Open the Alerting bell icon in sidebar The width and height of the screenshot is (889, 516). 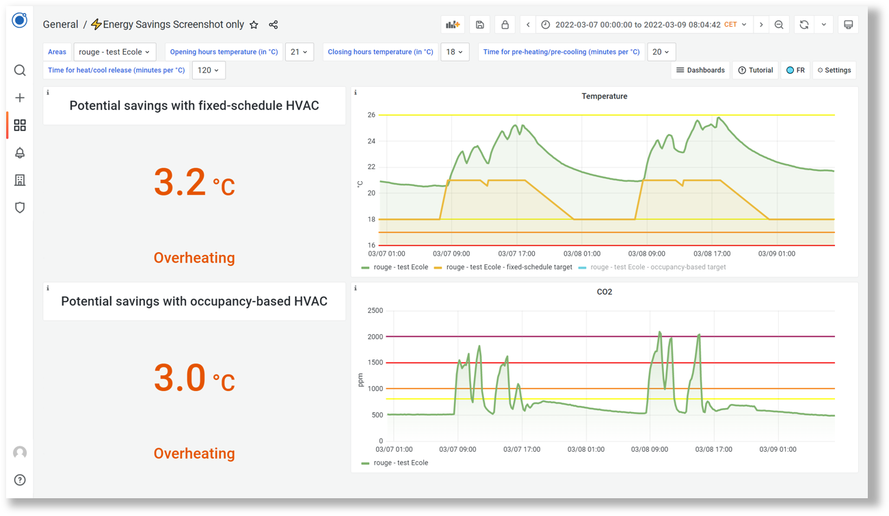coord(19,152)
